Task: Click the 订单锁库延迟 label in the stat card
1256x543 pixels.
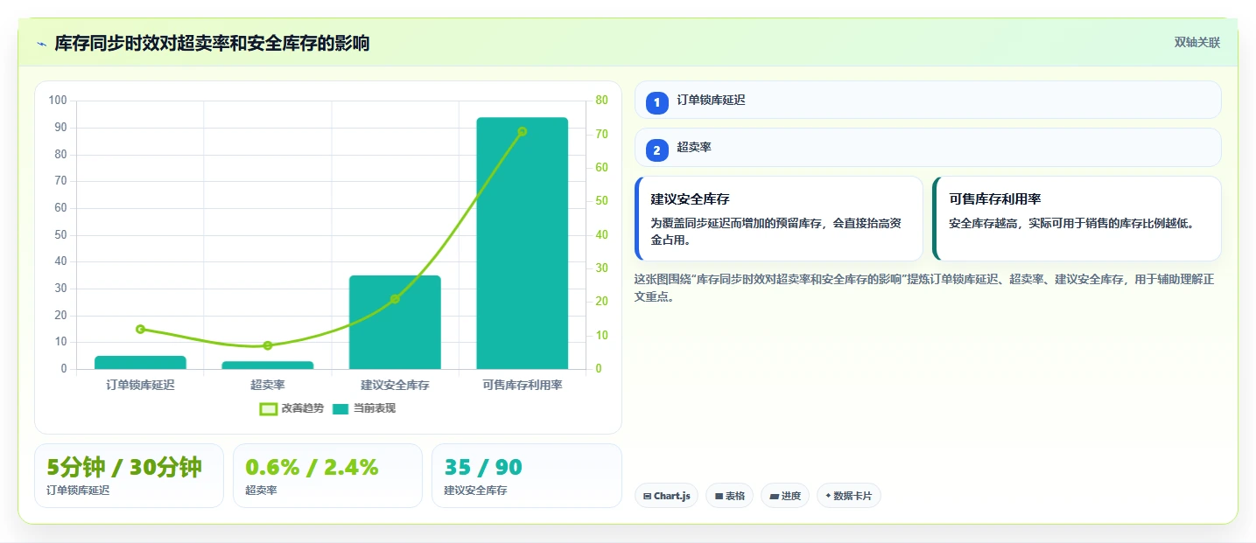Action: [x=78, y=491]
